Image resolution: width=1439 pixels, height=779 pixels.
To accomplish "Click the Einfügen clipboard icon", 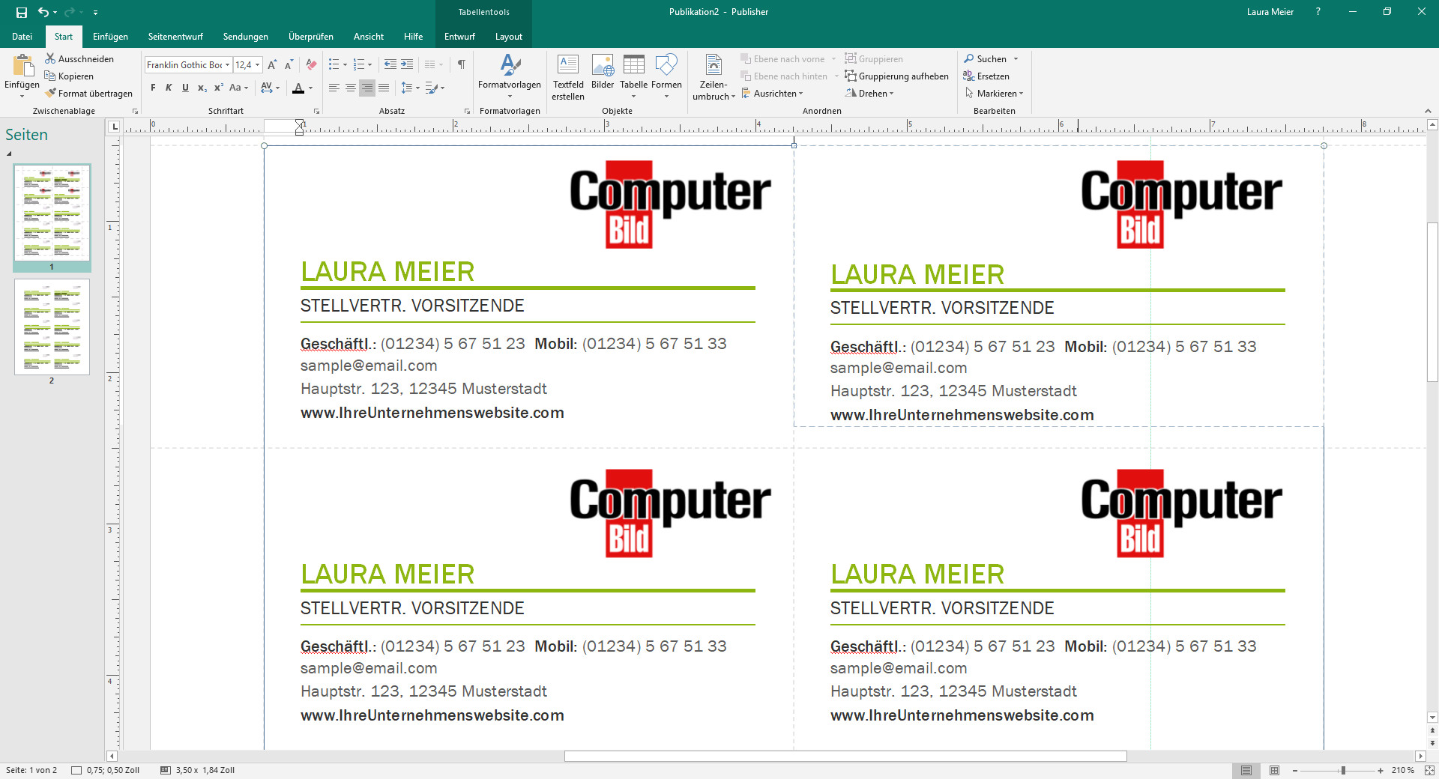I will click(22, 66).
